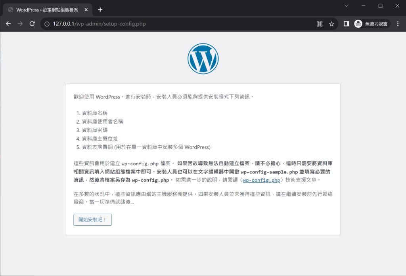Click the 開始安裝吧！ button
The height and width of the screenshot is (276, 406).
[x=92, y=220]
